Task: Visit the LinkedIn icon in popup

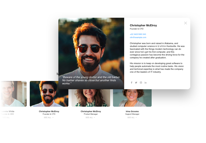Action: [146, 83]
